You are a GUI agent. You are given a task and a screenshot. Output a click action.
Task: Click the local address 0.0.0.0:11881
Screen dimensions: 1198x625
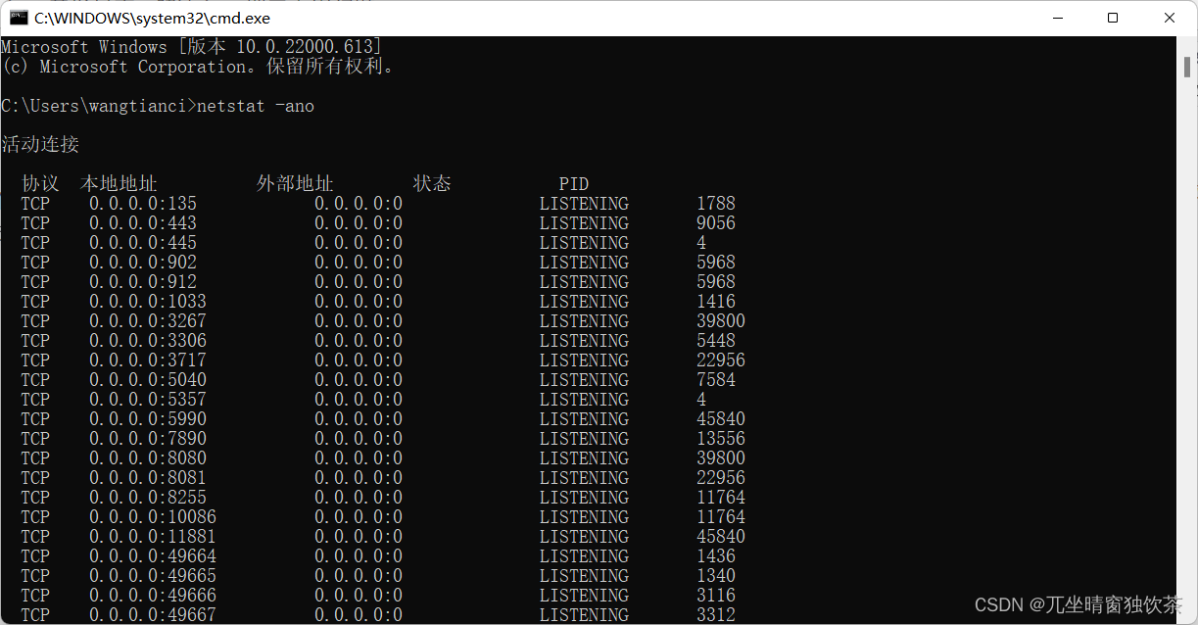pyautogui.click(x=153, y=537)
